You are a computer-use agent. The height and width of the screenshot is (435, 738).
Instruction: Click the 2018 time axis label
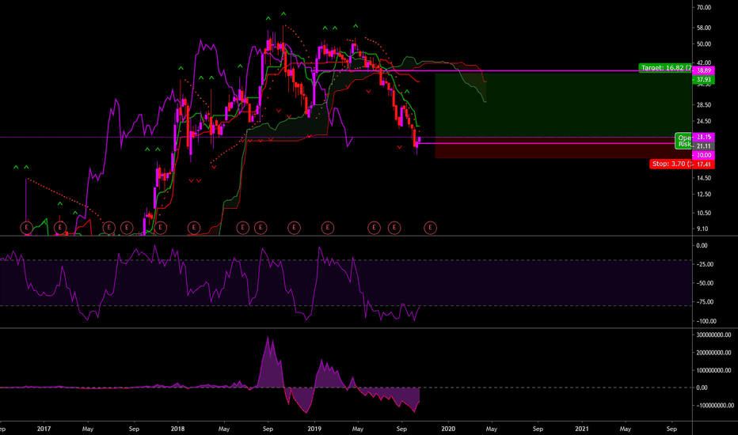tap(177, 429)
